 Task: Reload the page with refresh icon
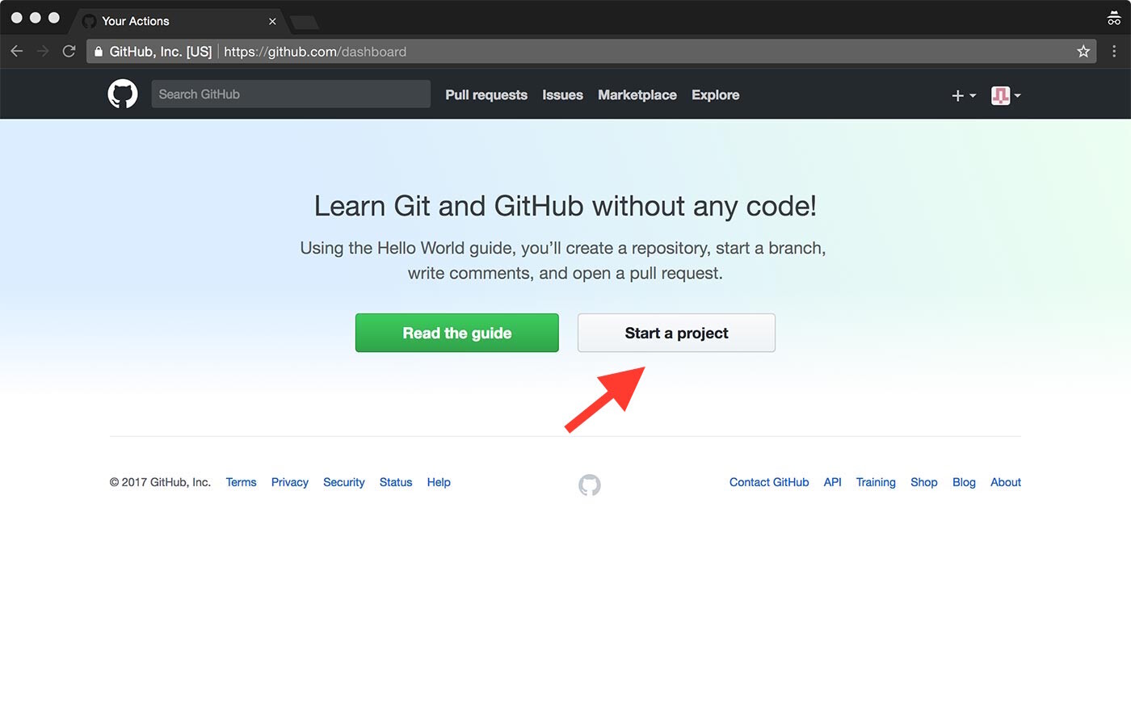pos(69,52)
